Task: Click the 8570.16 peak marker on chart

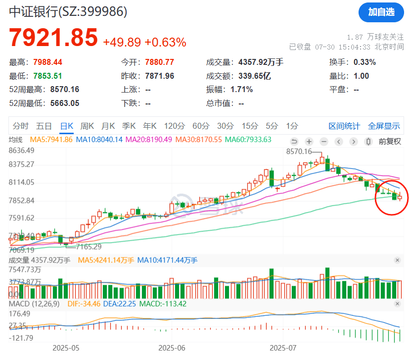Action: 299,152
